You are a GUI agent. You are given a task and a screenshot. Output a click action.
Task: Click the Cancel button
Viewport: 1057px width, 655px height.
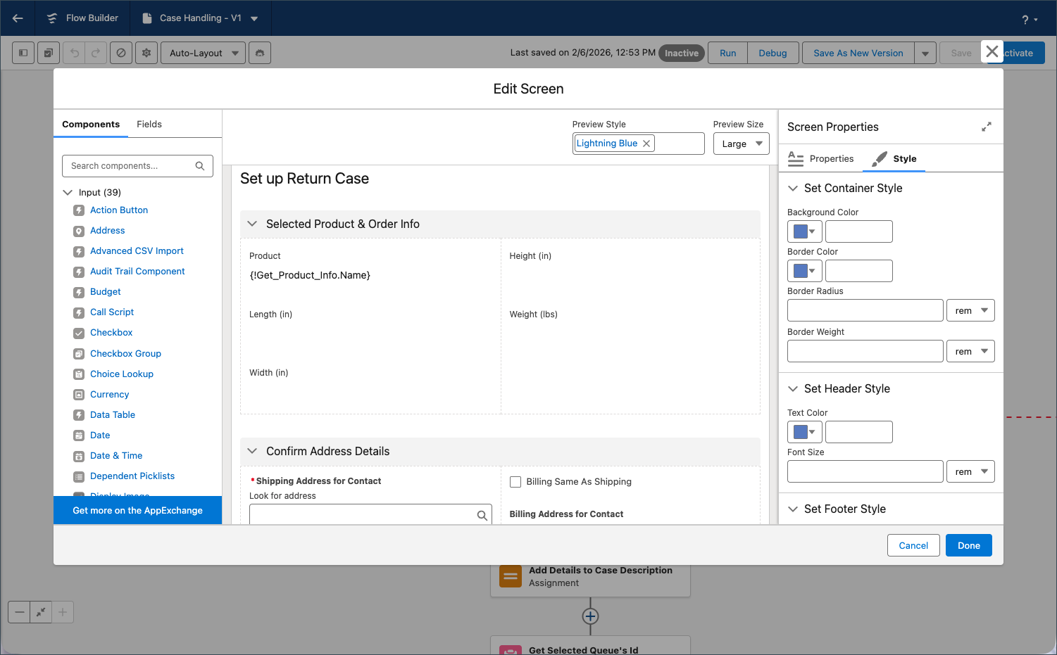(913, 546)
